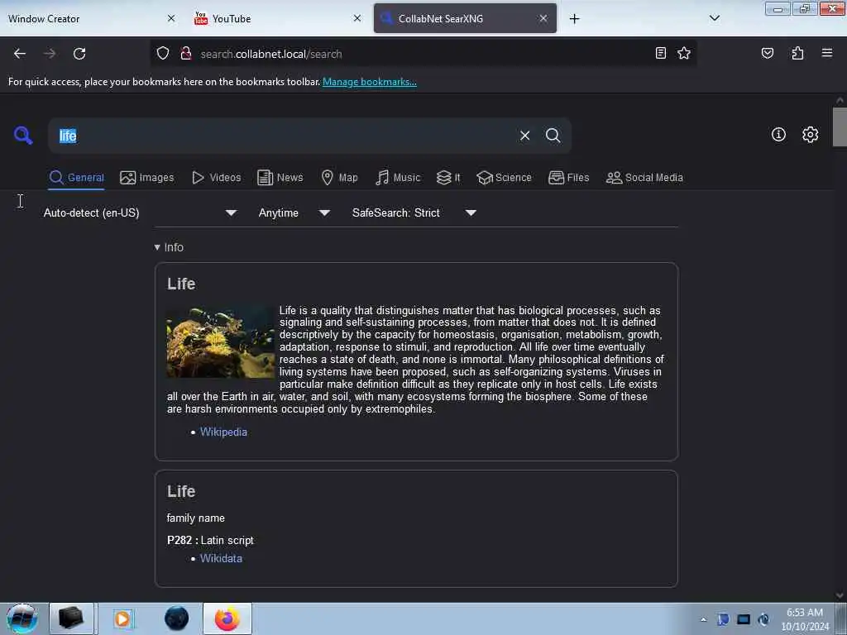
Task: Open Pocket save icon
Action: [x=767, y=53]
